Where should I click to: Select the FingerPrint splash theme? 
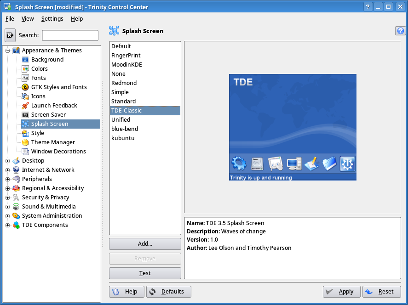[145, 55]
